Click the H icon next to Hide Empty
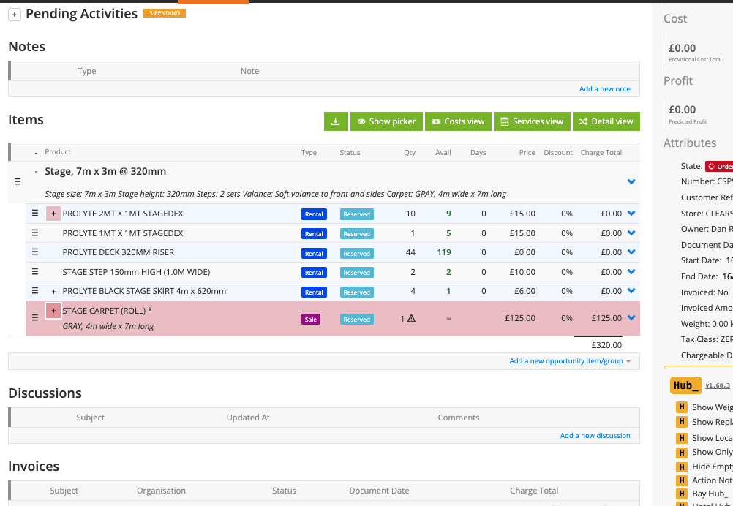 point(682,467)
